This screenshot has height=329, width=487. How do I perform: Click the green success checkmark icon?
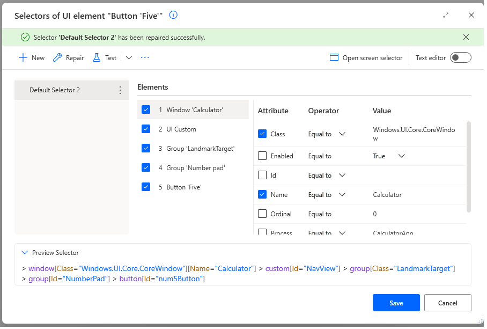(x=25, y=37)
